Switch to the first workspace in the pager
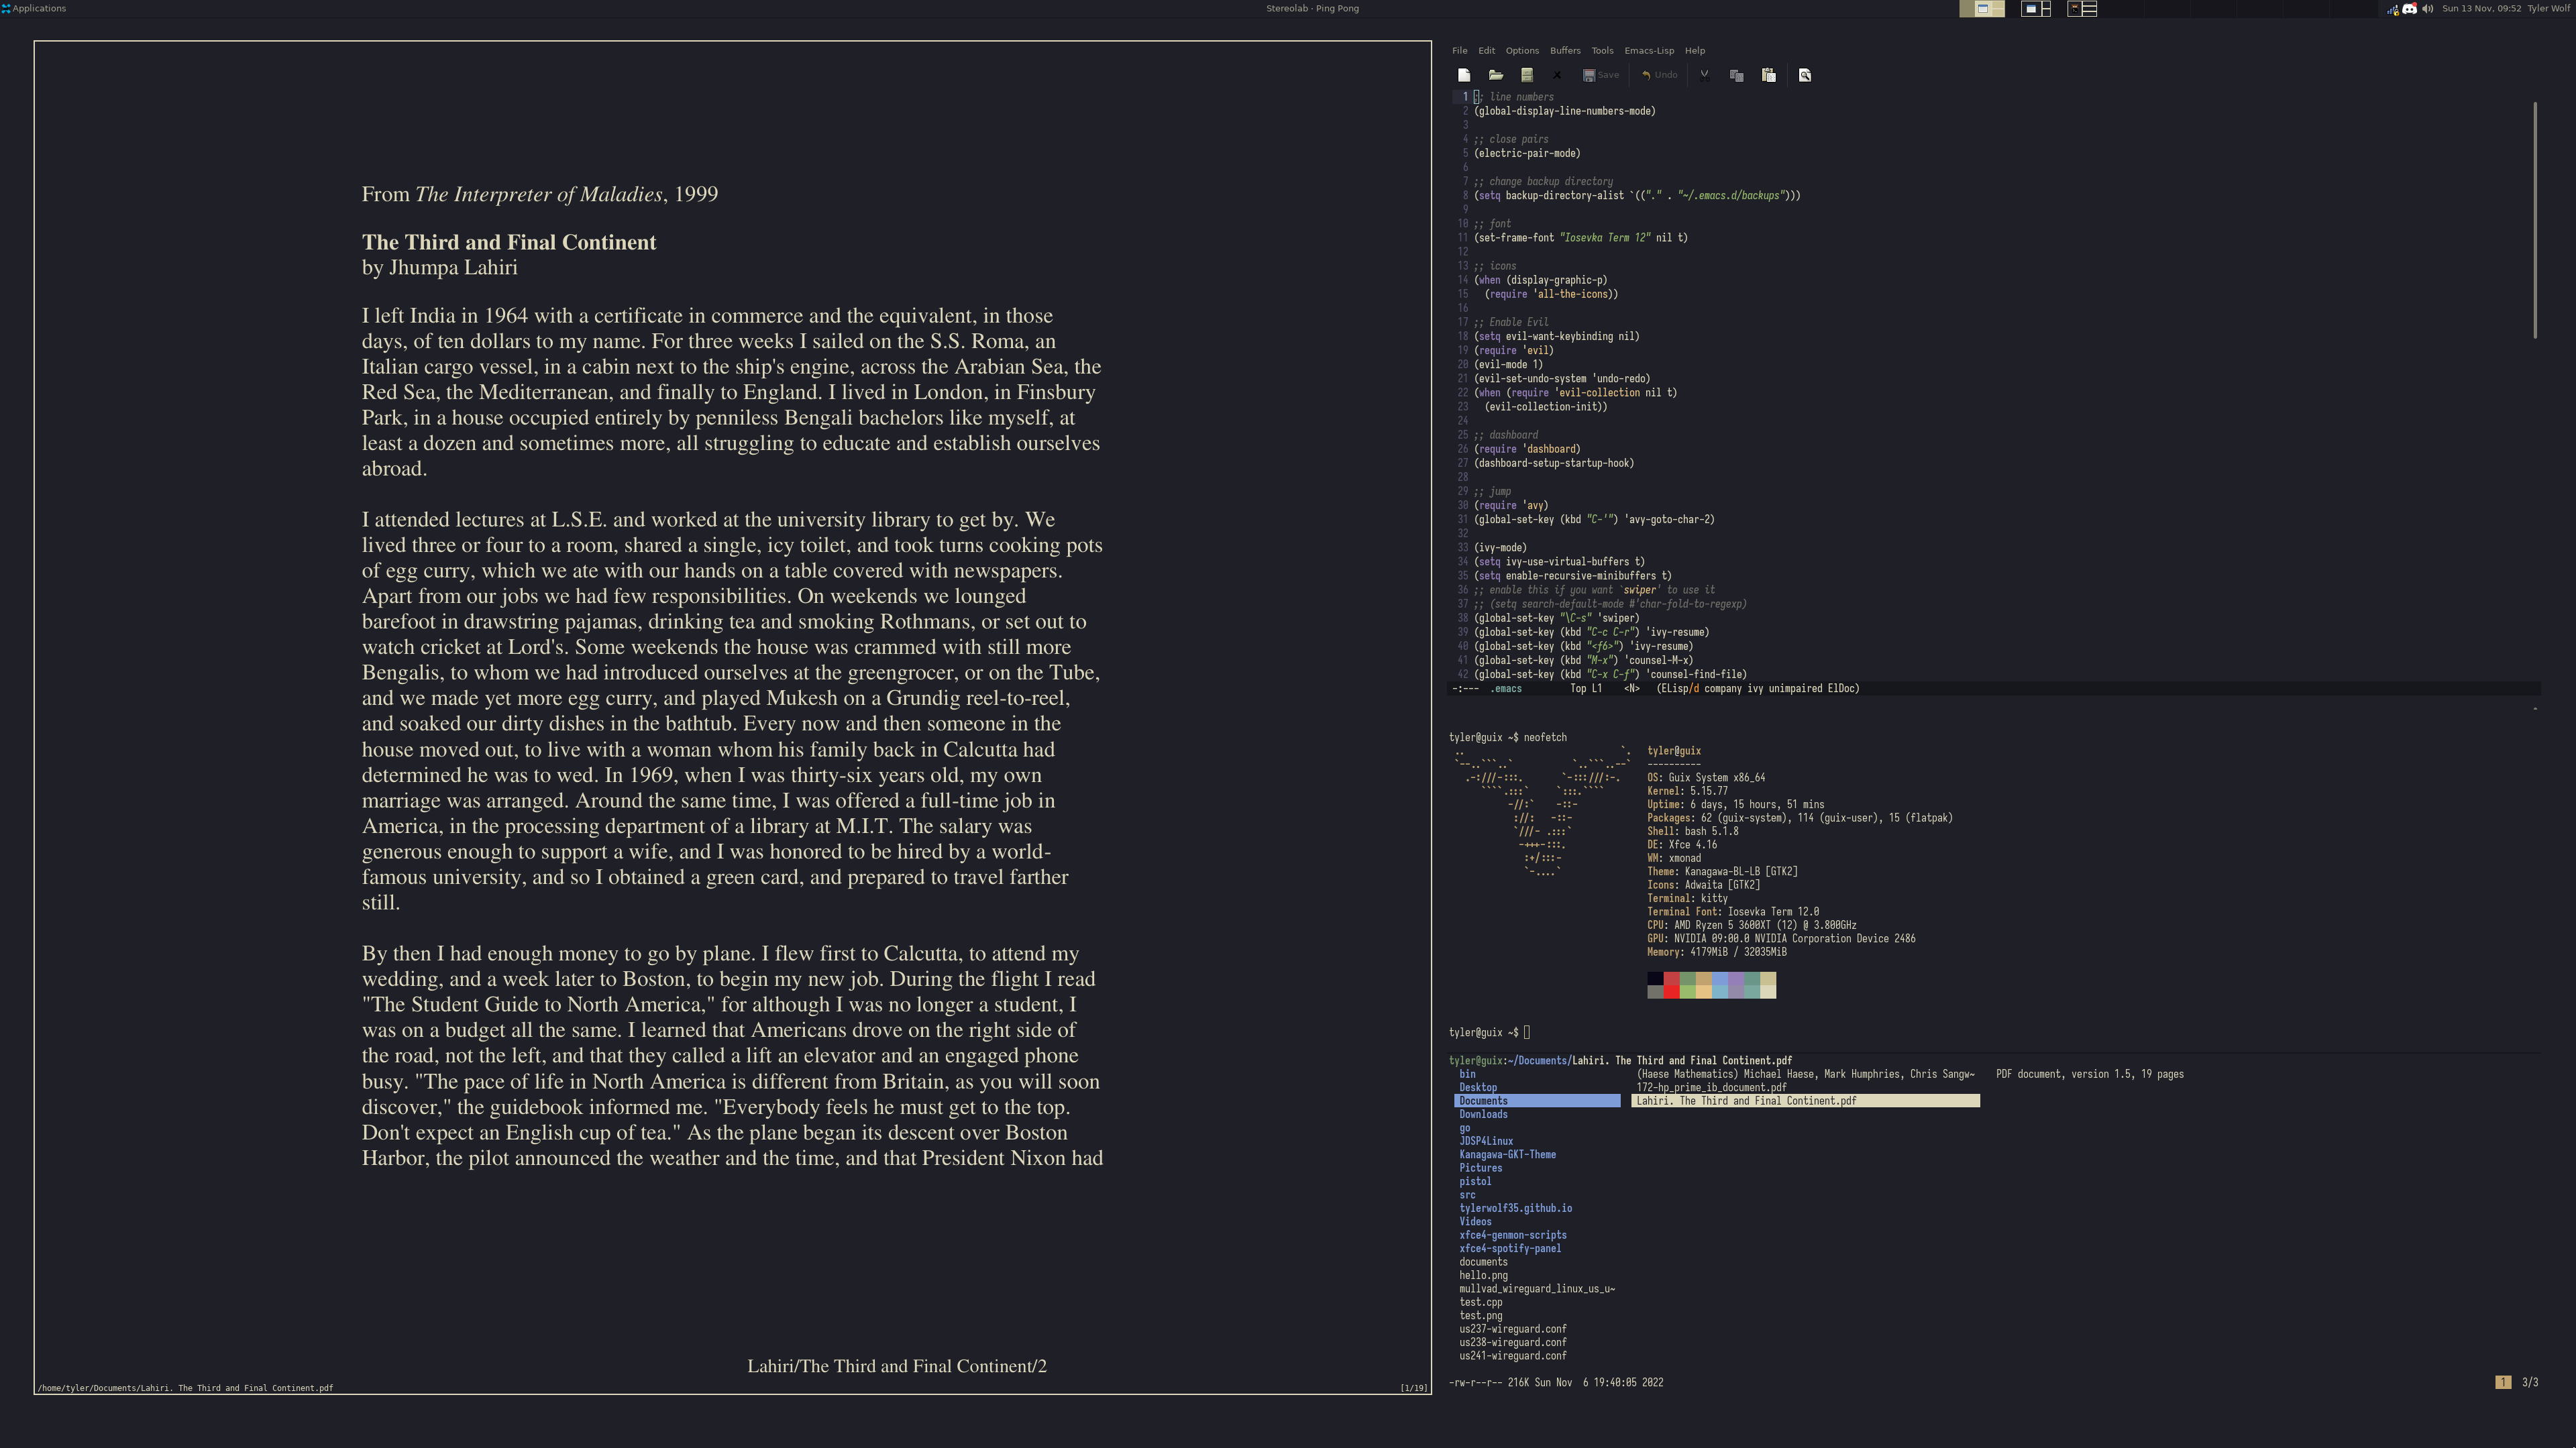2576x1448 pixels. (1982, 8)
